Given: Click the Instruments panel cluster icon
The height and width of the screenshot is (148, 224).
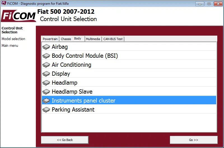Looking at the screenshot, I should [46, 101].
